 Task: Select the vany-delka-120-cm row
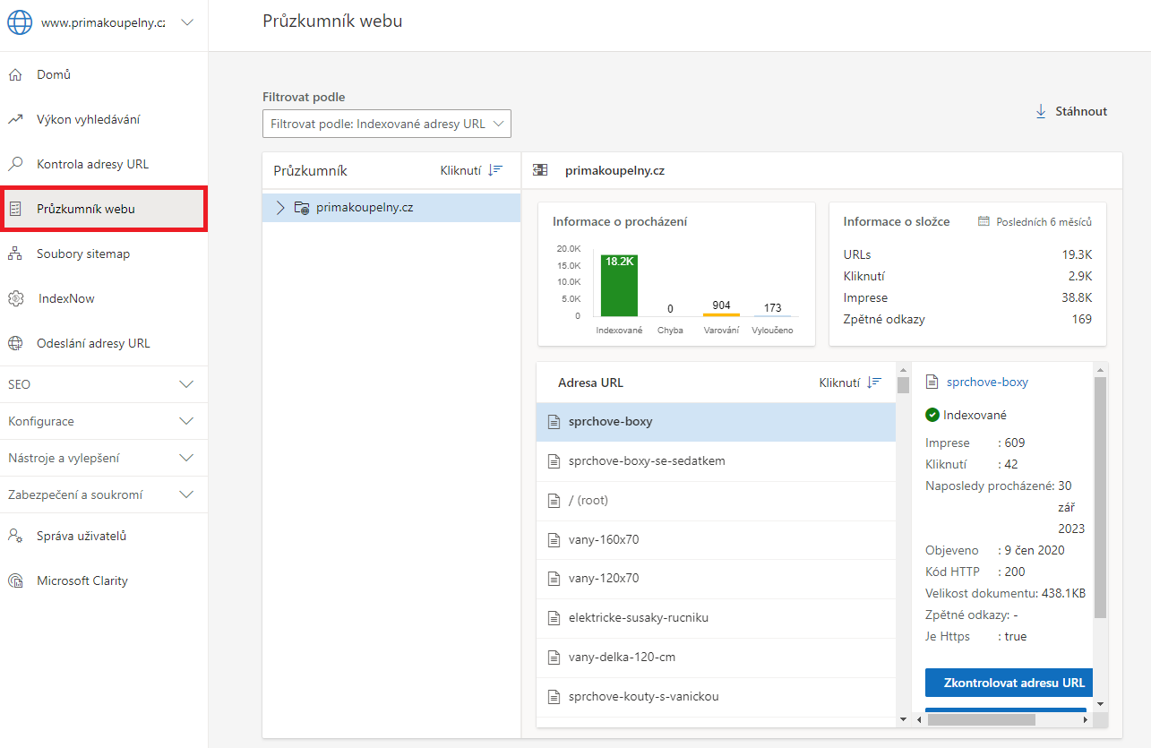[x=716, y=657]
